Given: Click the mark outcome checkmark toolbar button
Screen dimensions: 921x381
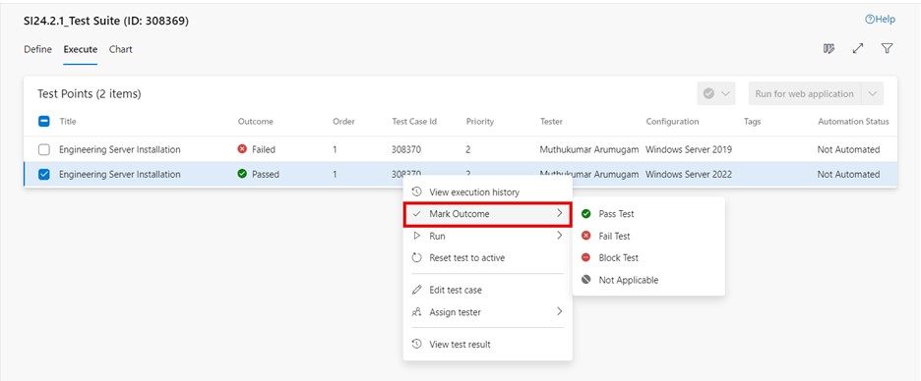Looking at the screenshot, I should [x=708, y=94].
